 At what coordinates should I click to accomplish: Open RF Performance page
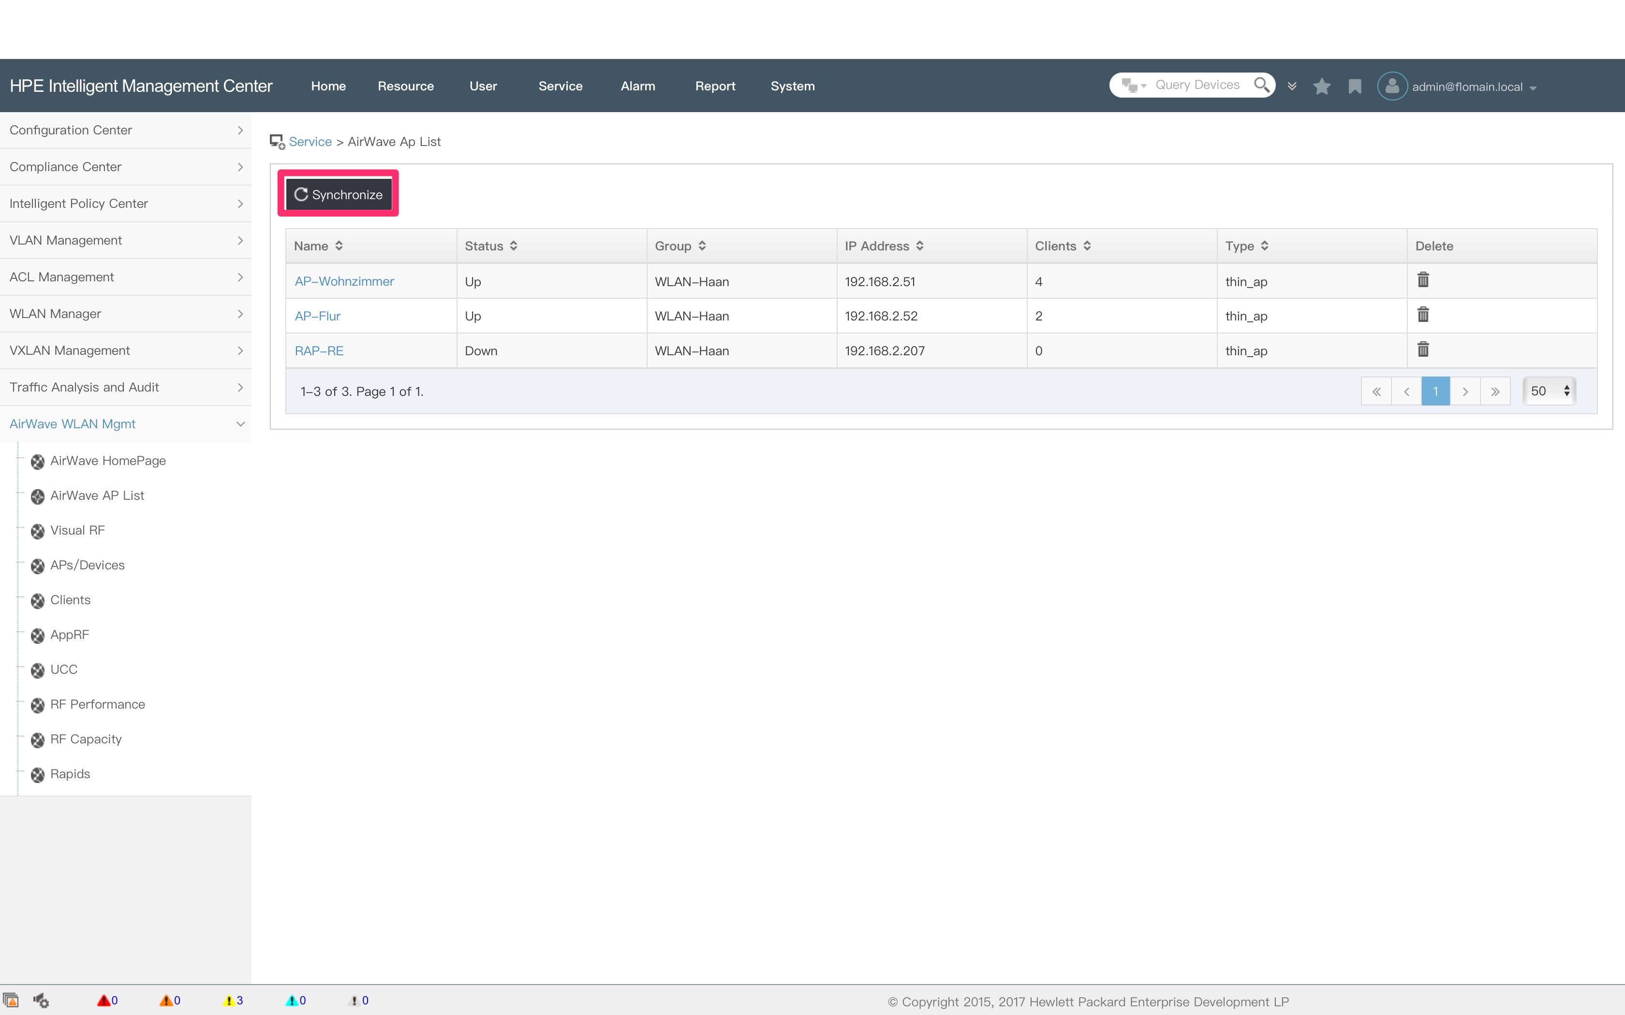(x=98, y=704)
